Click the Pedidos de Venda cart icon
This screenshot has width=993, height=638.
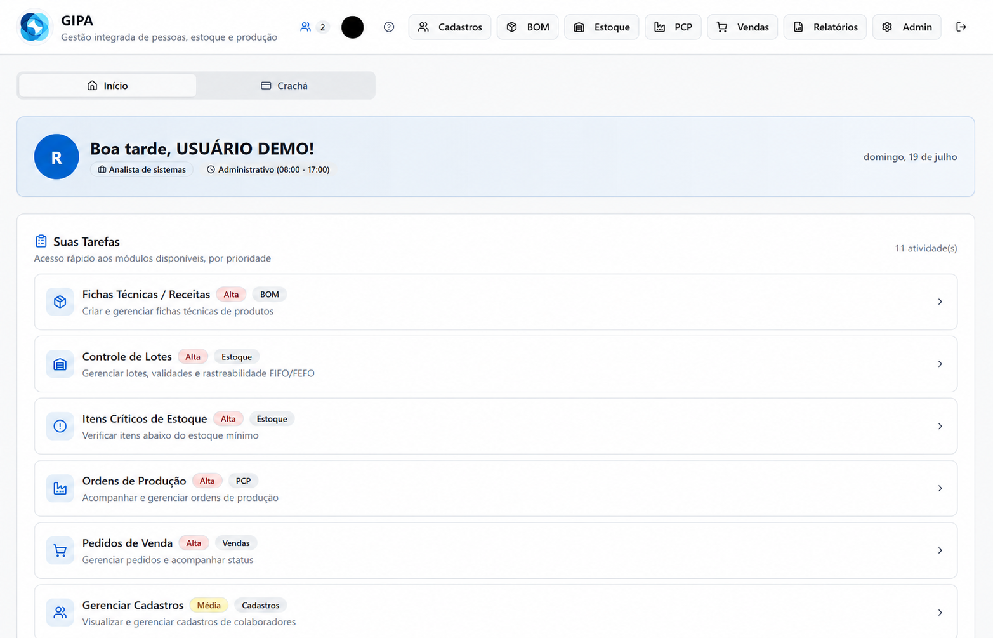click(60, 550)
